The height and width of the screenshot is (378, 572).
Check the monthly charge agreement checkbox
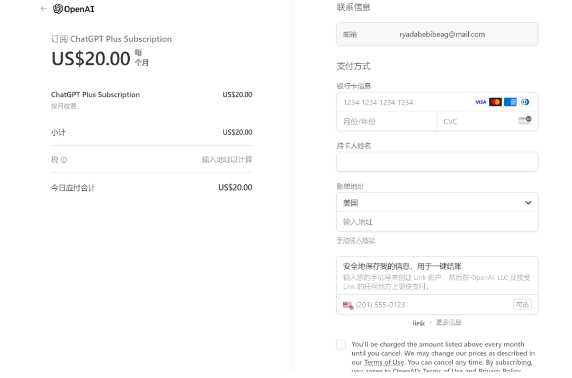tap(341, 345)
